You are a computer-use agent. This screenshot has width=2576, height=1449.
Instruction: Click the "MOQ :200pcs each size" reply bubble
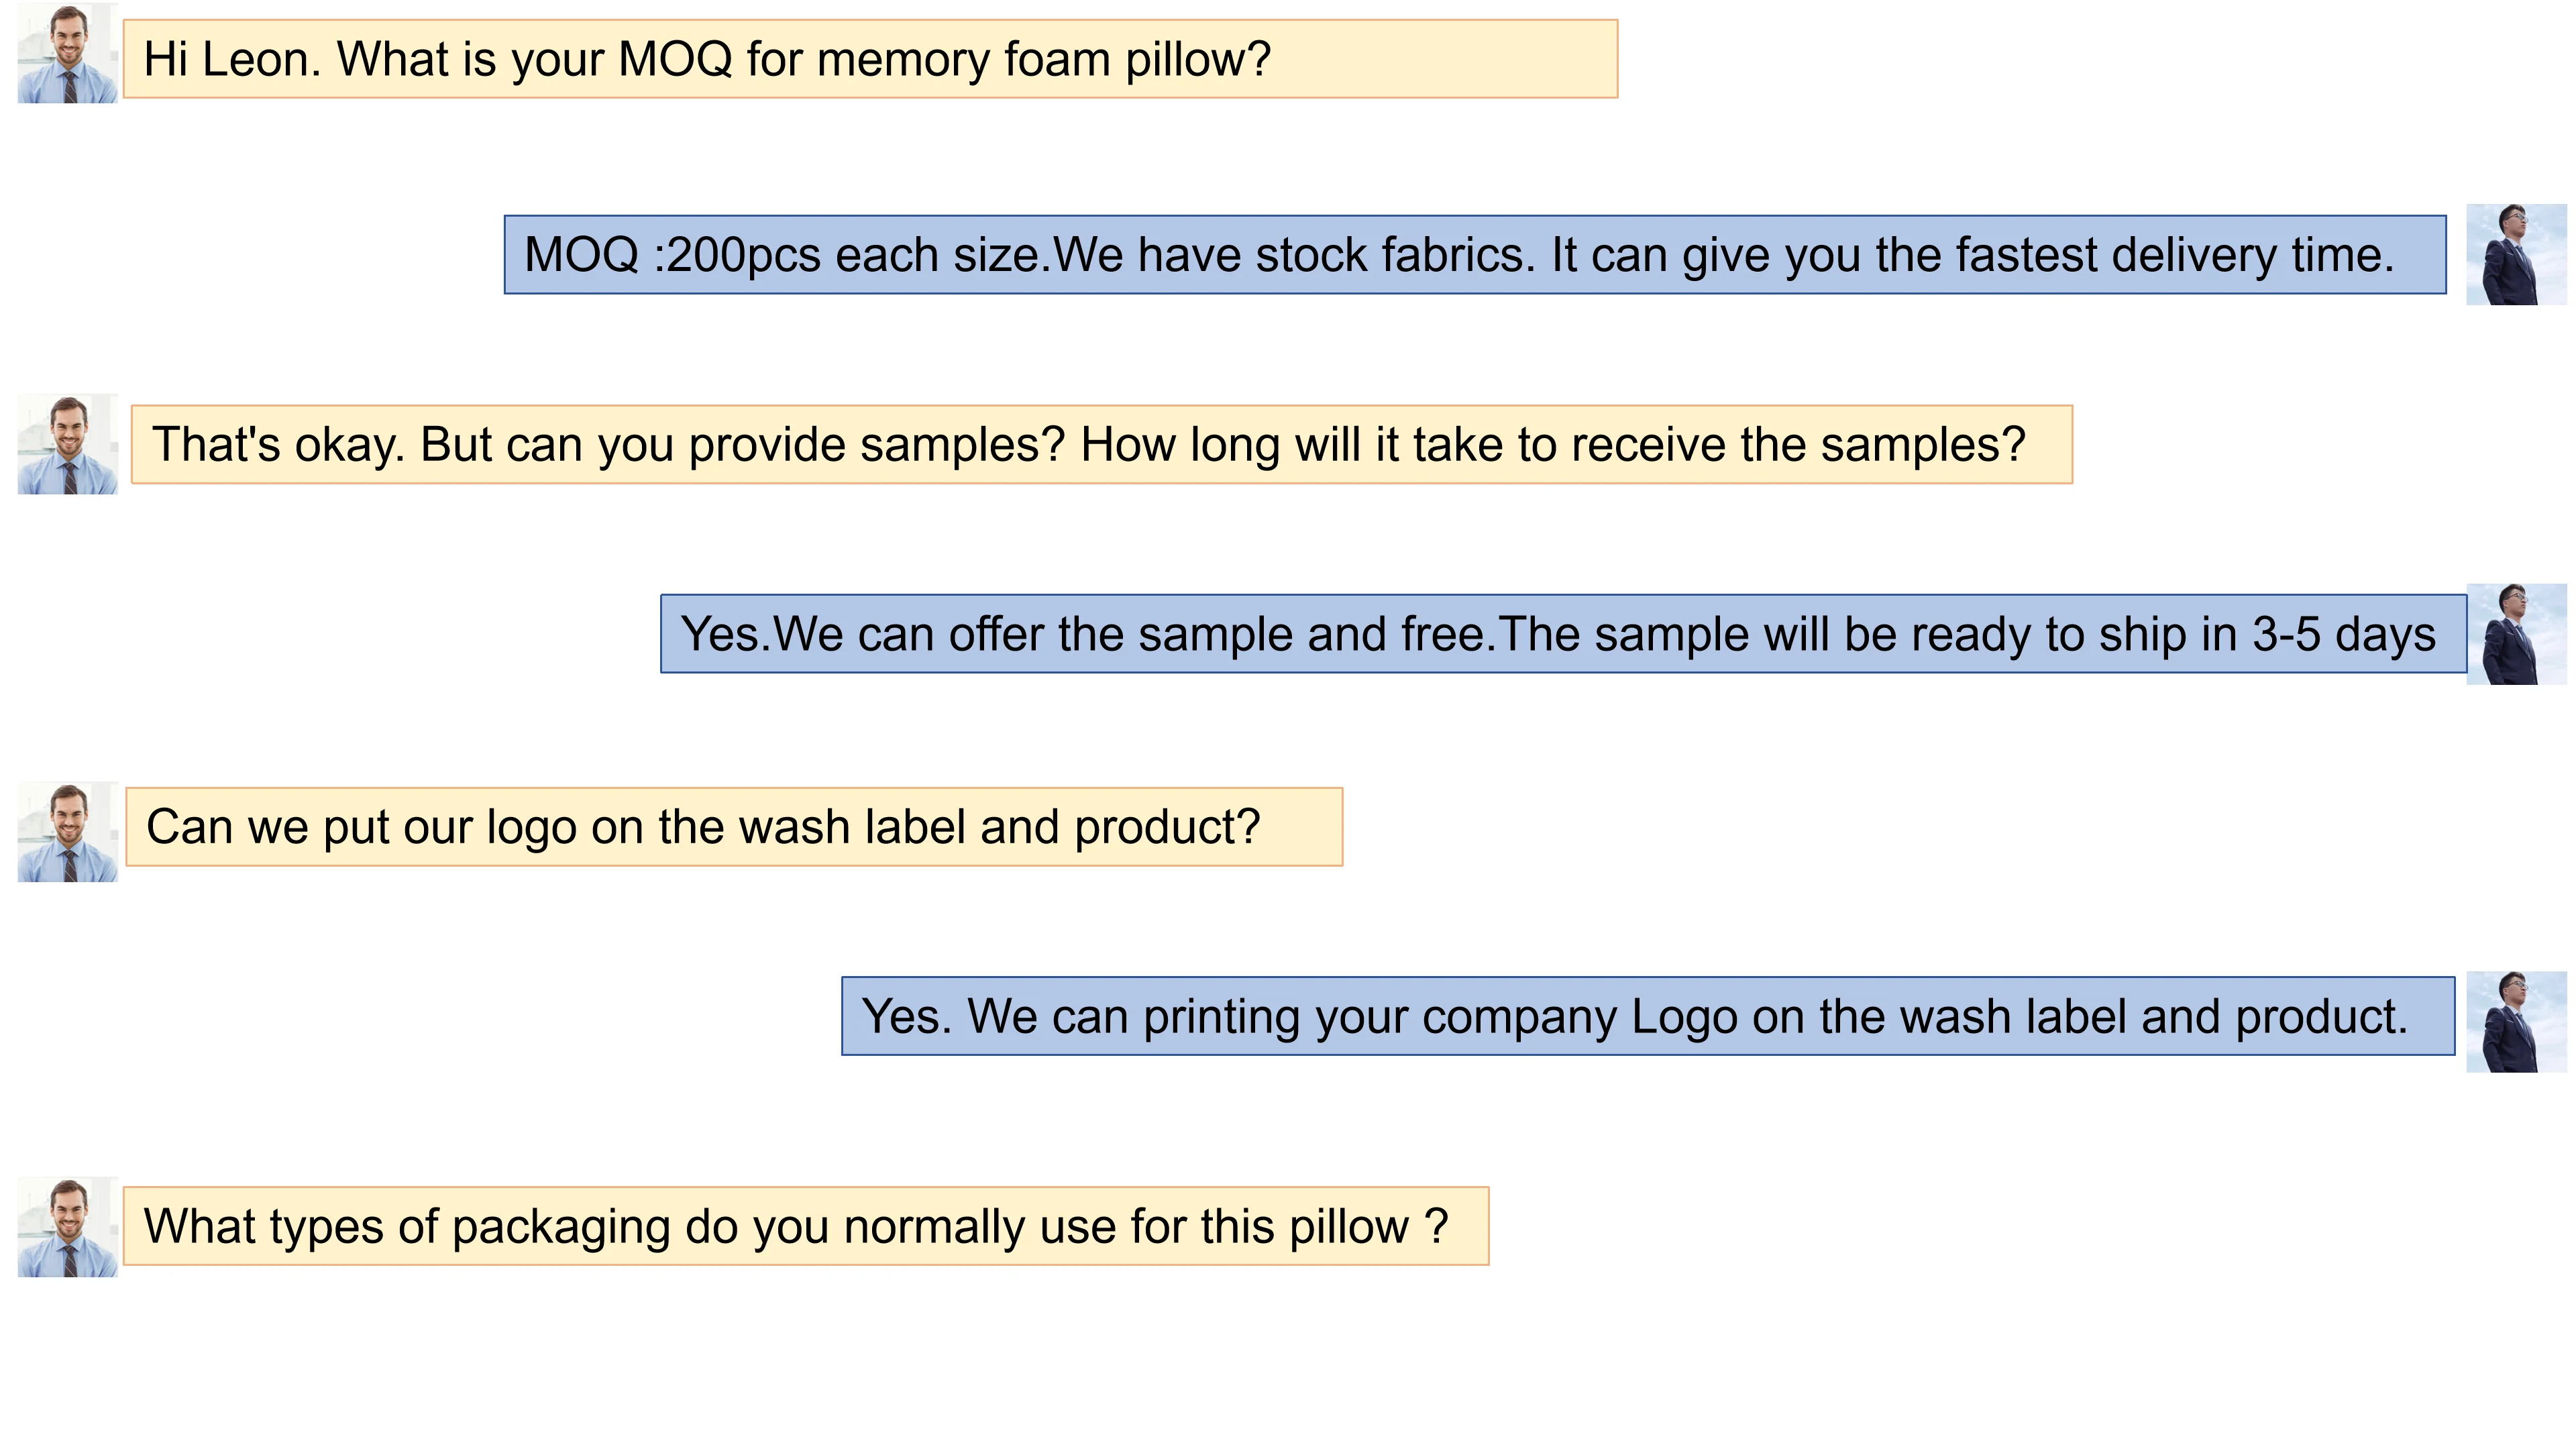(x=1474, y=254)
